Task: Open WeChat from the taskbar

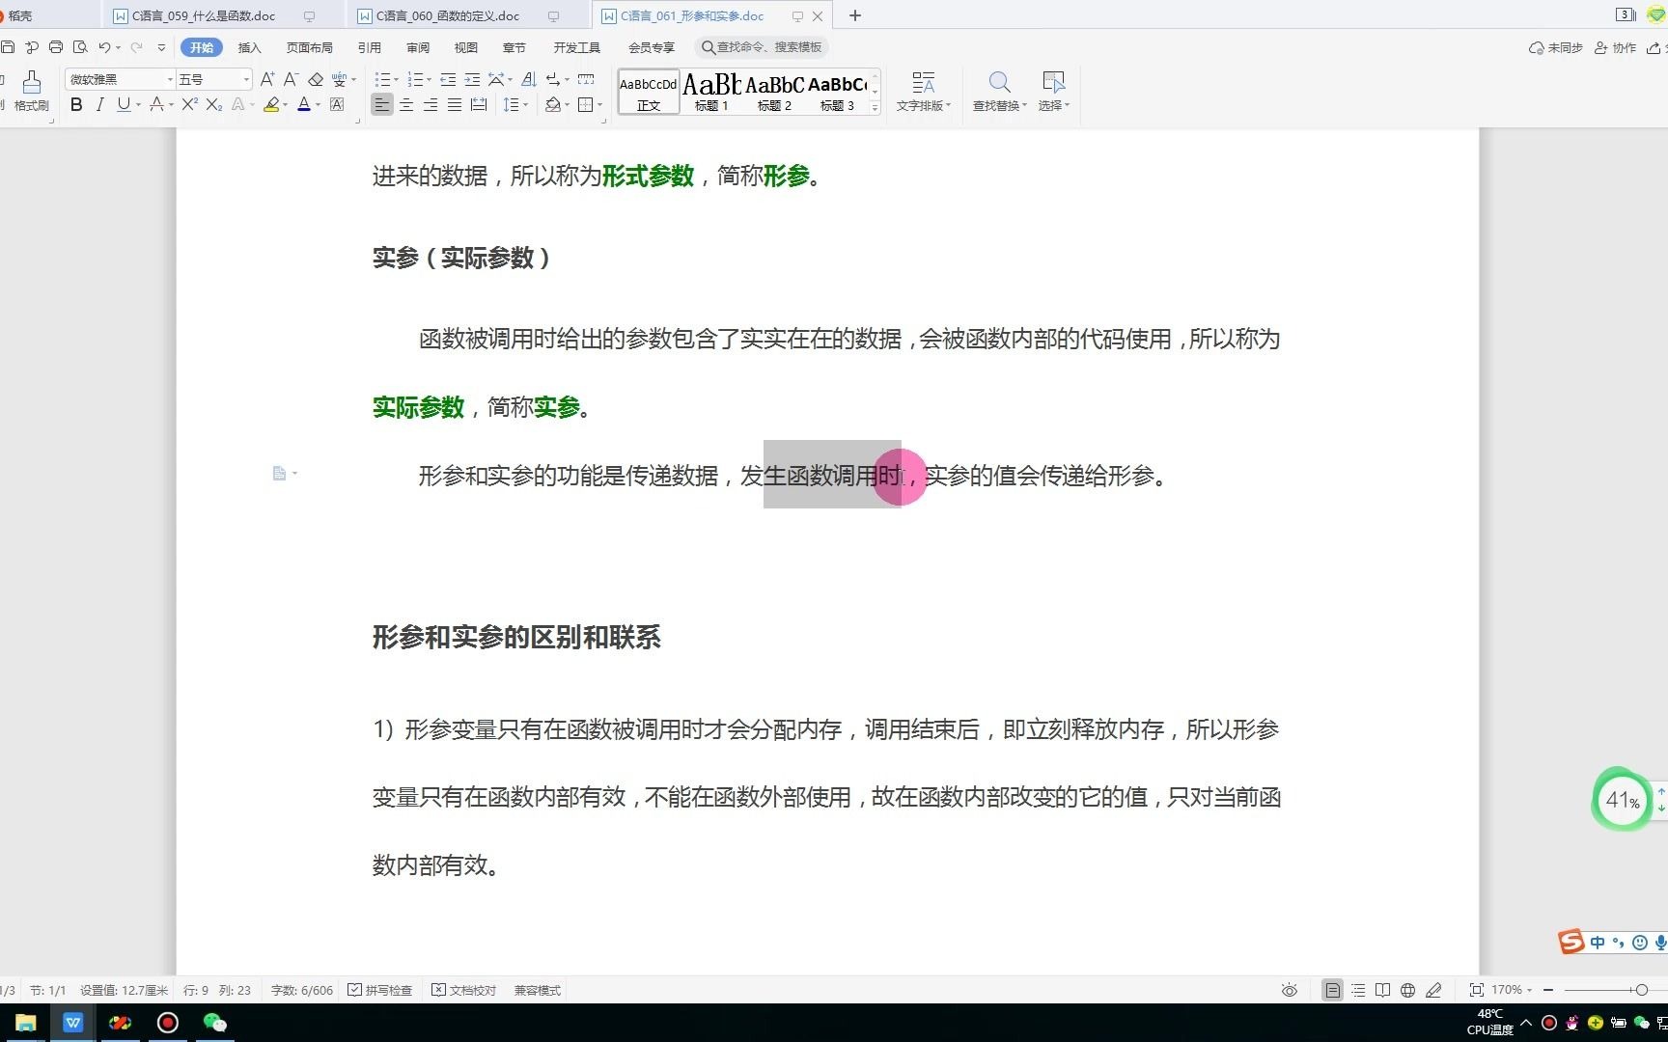Action: pyautogui.click(x=214, y=1023)
